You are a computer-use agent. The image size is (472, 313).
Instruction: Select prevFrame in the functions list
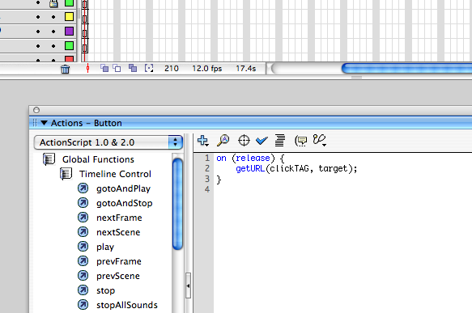tap(119, 261)
